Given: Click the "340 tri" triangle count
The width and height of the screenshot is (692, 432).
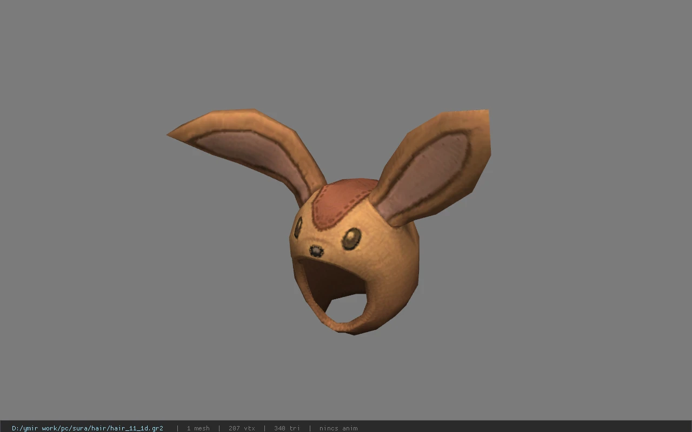Looking at the screenshot, I should [287, 428].
